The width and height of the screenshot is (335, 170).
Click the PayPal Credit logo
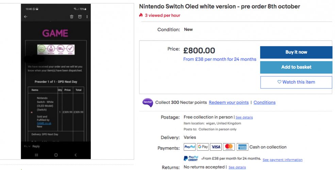[x=191, y=159]
